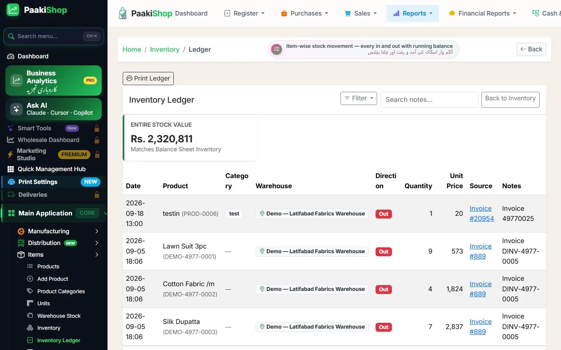
Task: Click the Search notes input field
Action: 429,100
